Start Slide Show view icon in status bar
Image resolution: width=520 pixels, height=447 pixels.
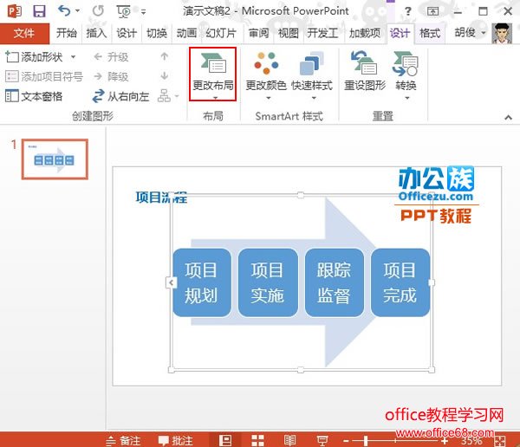click(x=322, y=440)
